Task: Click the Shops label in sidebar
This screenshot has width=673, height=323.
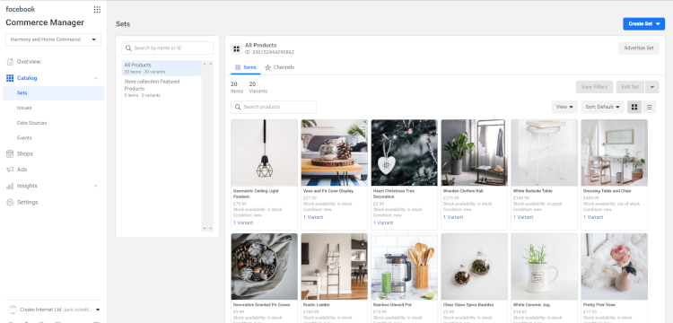Action: (x=25, y=153)
